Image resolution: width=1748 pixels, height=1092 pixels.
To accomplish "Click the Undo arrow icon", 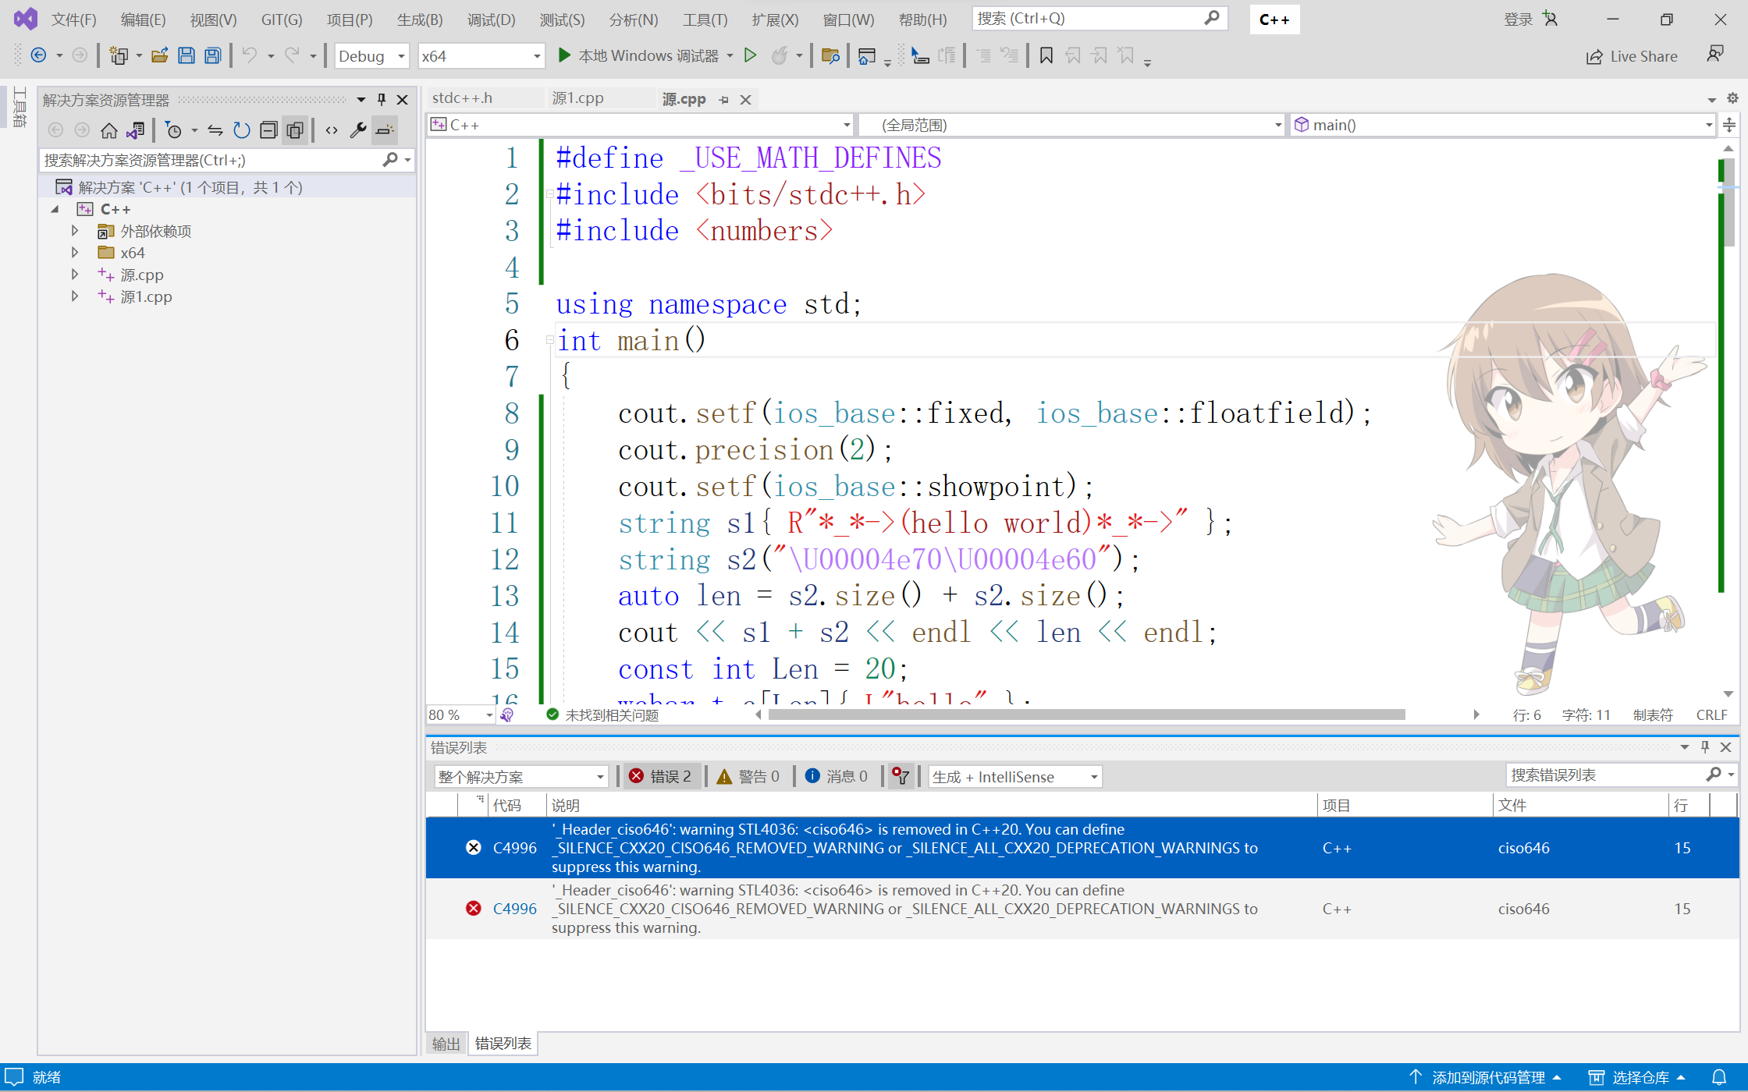I will click(249, 55).
